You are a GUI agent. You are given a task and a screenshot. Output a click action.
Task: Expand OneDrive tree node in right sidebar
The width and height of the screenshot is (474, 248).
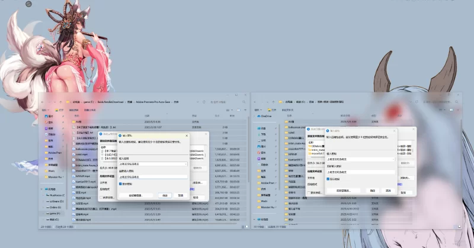tap(255, 116)
